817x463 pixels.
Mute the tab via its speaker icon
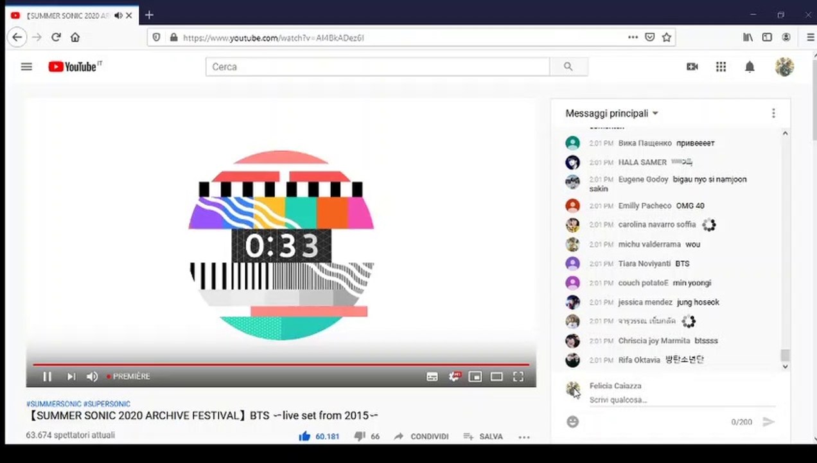coord(118,15)
